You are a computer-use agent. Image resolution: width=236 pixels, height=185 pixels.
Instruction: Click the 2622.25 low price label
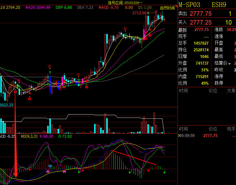coord(7,105)
